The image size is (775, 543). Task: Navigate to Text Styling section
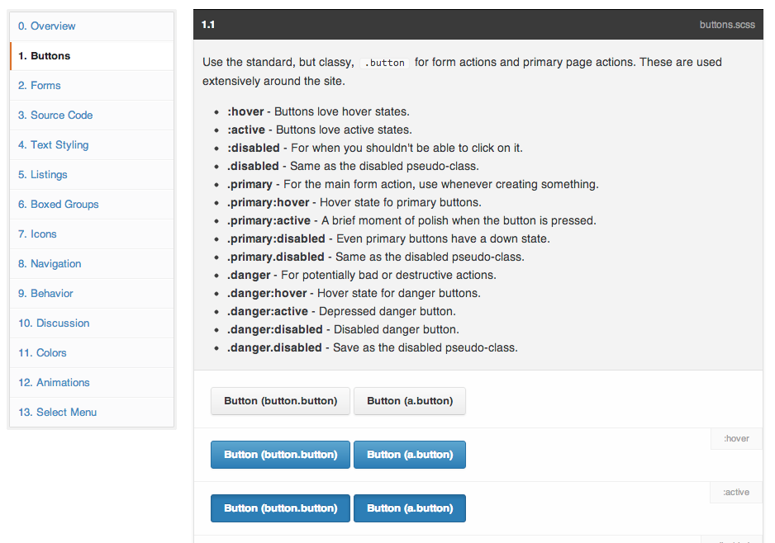pyautogui.click(x=54, y=145)
